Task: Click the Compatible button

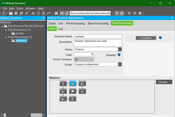Action: tap(146, 38)
